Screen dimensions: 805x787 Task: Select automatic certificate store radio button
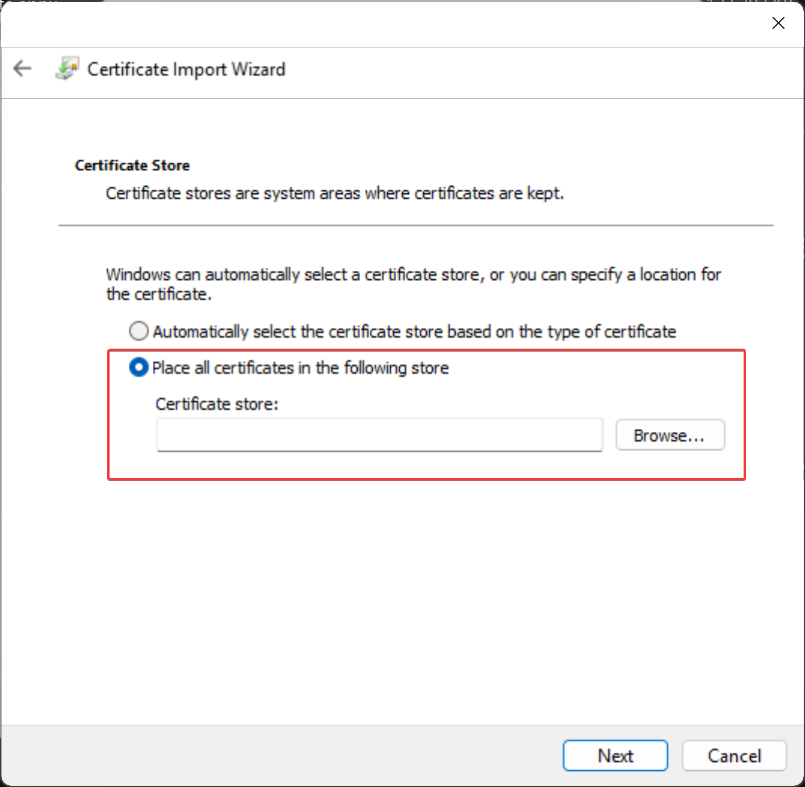[x=138, y=331]
